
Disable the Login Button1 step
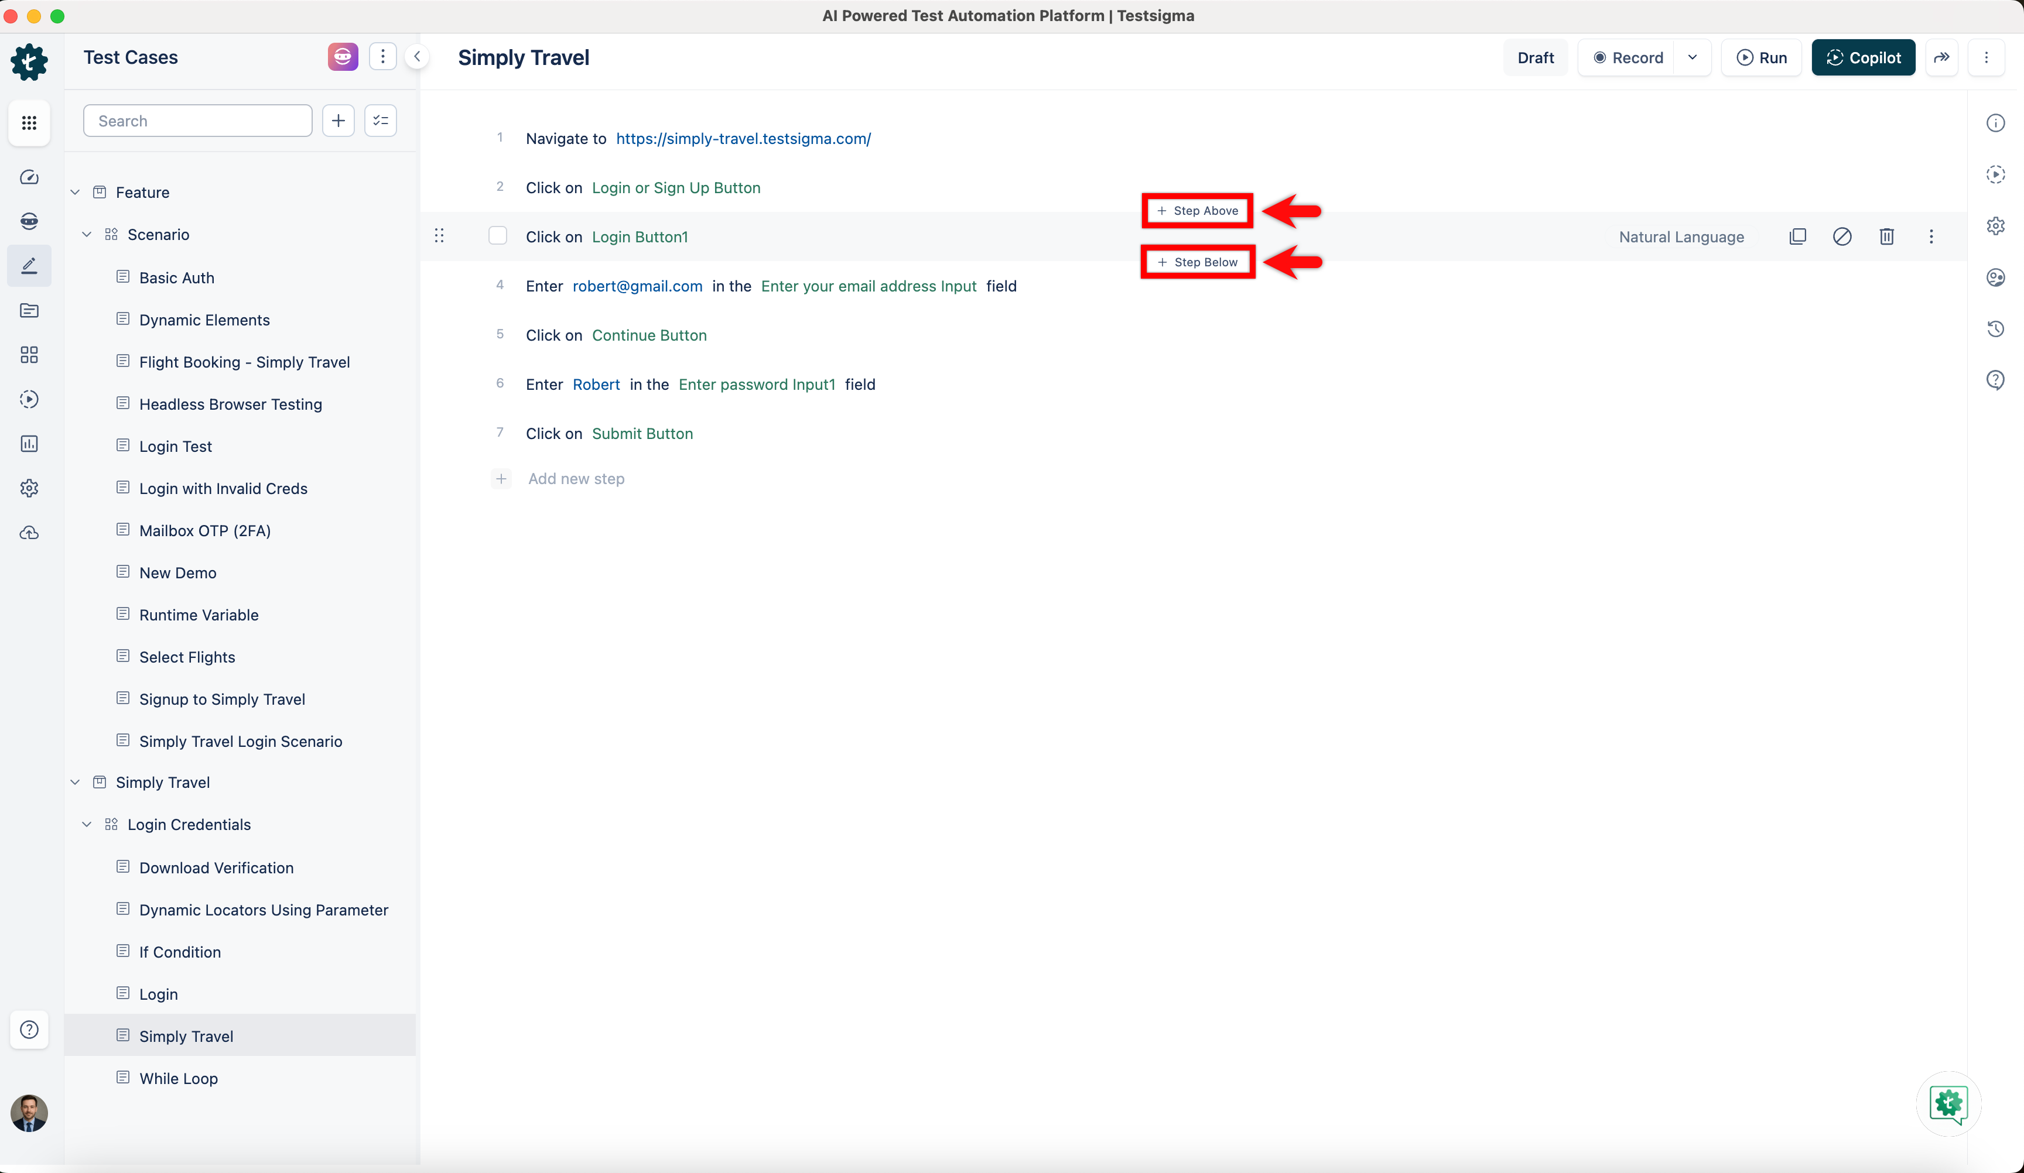tap(1842, 236)
